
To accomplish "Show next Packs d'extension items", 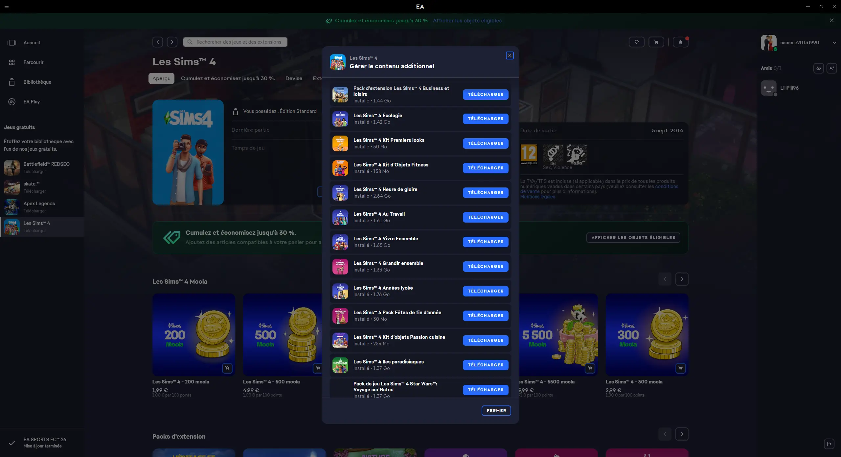I will point(682,434).
